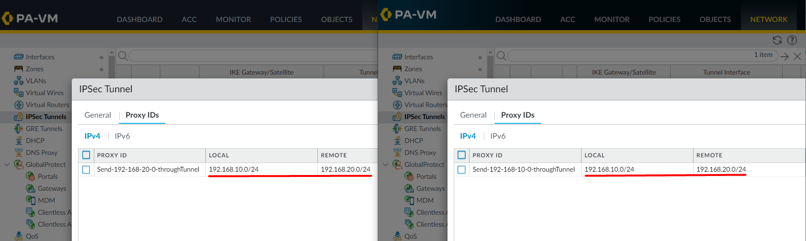Open Virtual Routers icon in left window
The width and height of the screenshot is (806, 241).
pyautogui.click(x=19, y=105)
